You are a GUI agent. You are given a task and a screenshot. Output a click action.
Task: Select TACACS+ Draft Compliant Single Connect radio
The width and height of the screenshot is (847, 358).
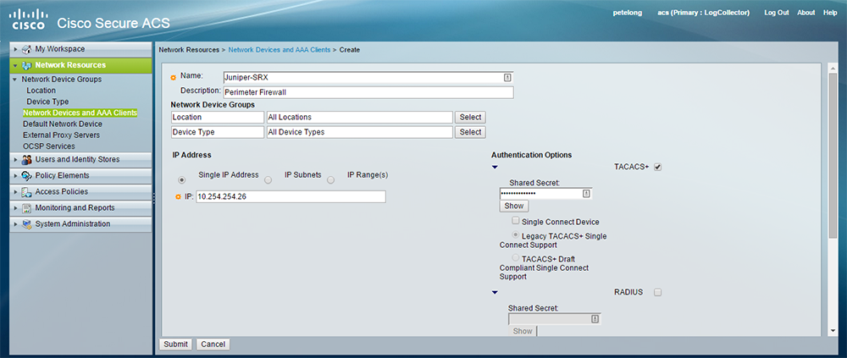[516, 258]
